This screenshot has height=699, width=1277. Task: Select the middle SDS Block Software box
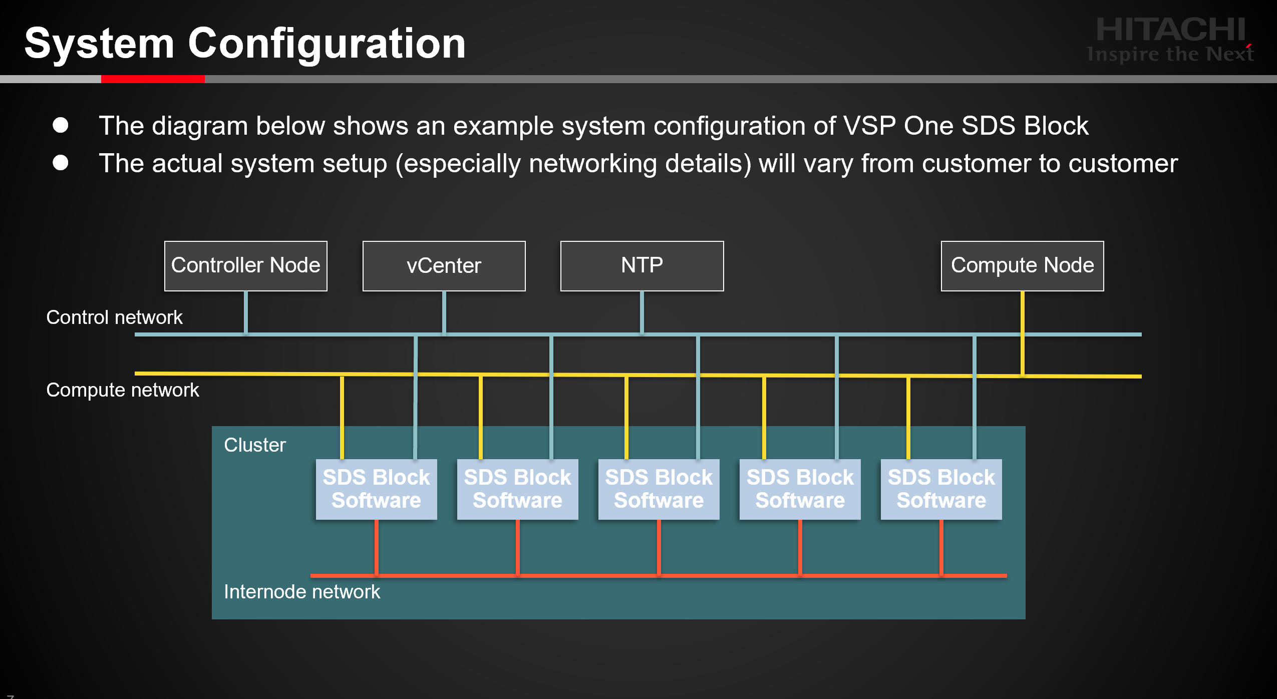coord(659,489)
